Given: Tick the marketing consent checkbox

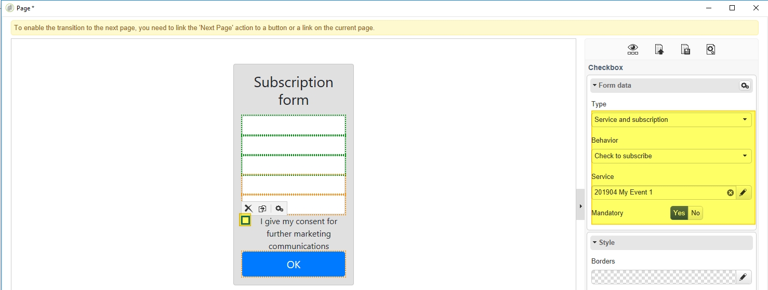Looking at the screenshot, I should point(245,220).
